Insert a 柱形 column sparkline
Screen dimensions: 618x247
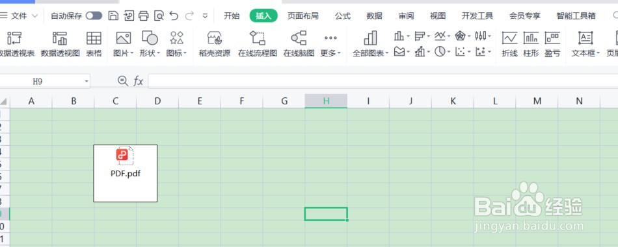coord(531,44)
